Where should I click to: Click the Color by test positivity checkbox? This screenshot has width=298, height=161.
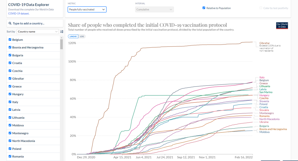(261, 8)
